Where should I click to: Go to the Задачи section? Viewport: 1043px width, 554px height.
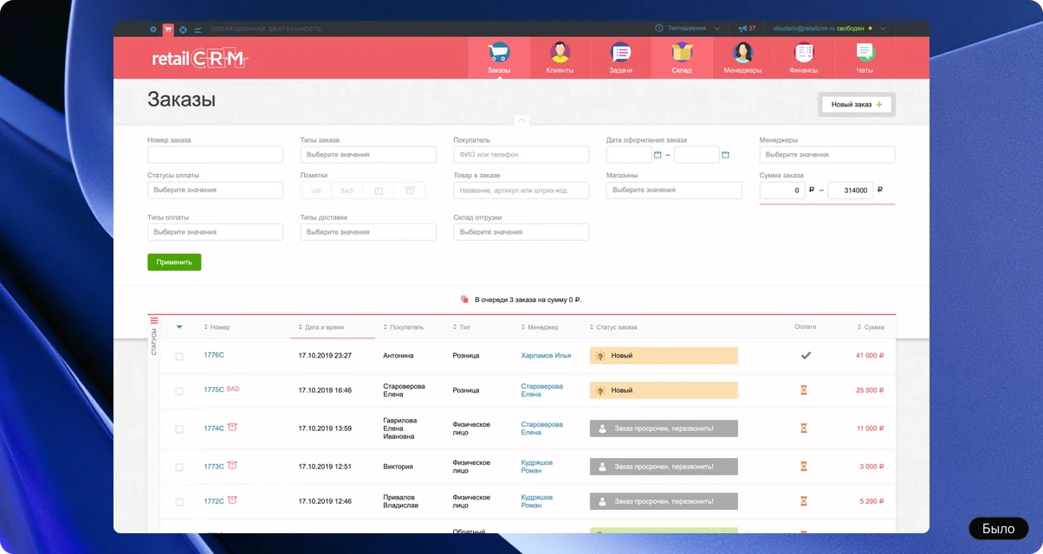coord(620,58)
